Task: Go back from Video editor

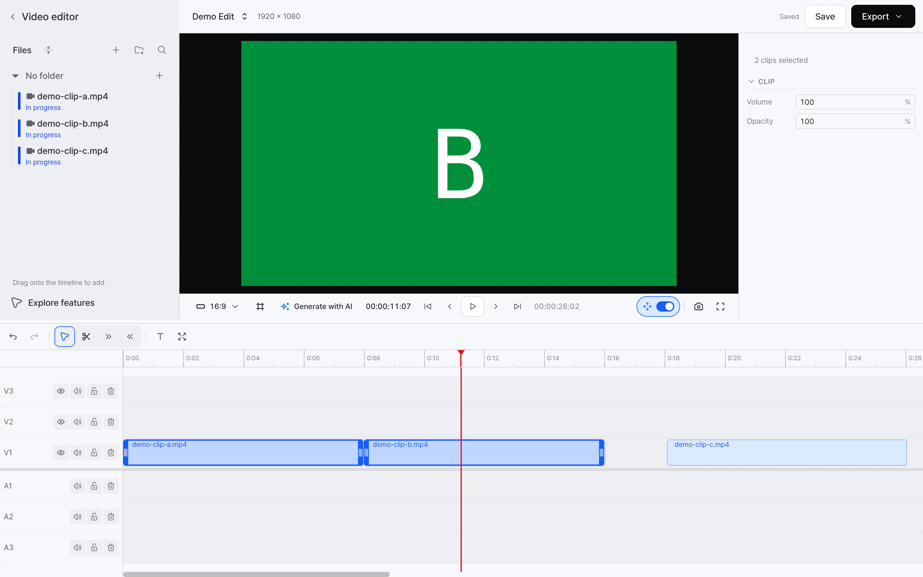Action: 13,16
